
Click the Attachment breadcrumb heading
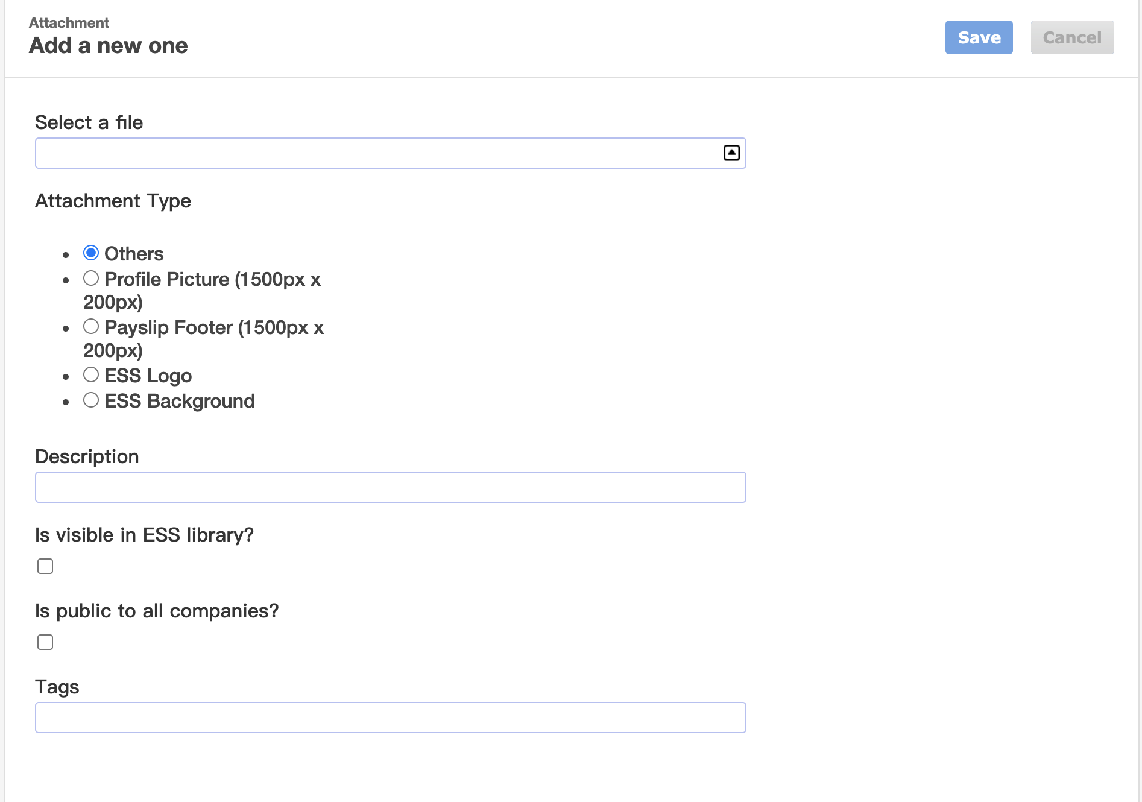pyautogui.click(x=69, y=23)
